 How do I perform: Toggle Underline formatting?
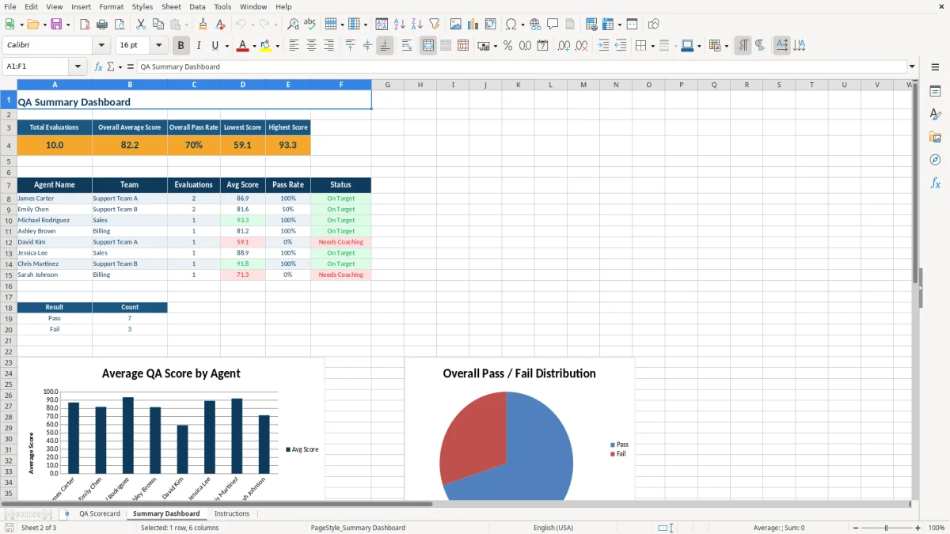(215, 46)
